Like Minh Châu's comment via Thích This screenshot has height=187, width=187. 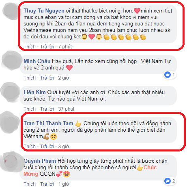pos(30,78)
